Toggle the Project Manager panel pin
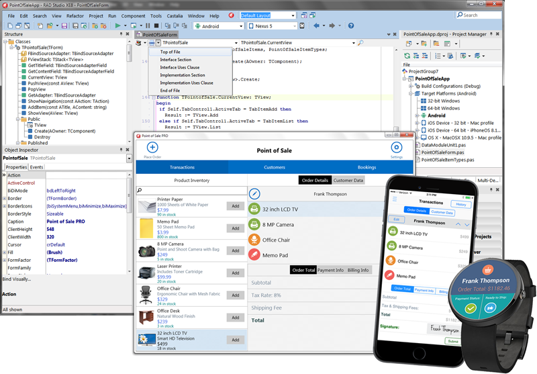The image size is (537, 374). 491,34
